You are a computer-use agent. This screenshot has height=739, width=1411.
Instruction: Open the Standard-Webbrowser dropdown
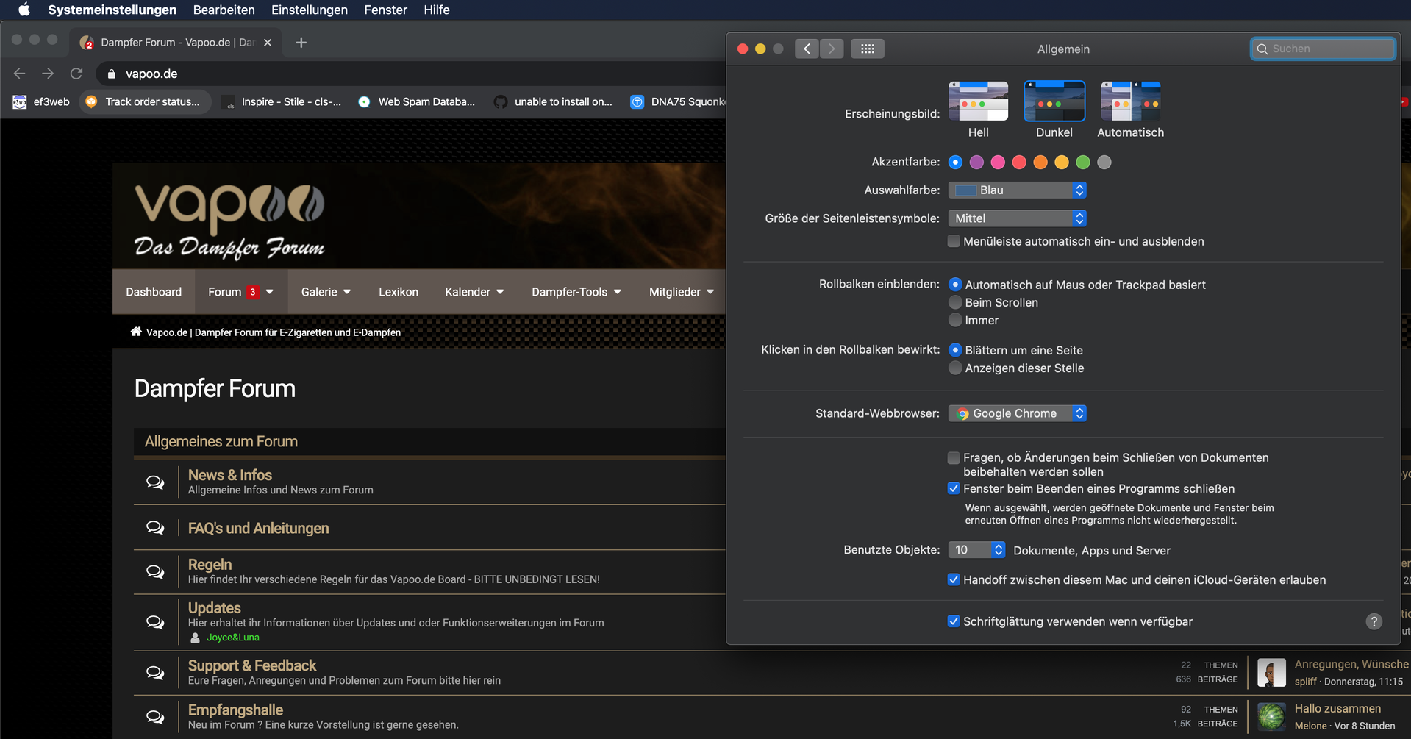(x=1017, y=413)
